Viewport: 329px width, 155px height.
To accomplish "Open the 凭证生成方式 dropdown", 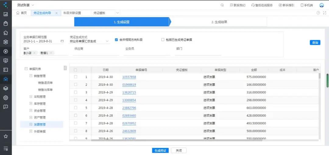I will 107,41.
